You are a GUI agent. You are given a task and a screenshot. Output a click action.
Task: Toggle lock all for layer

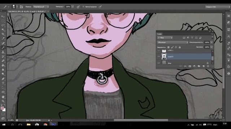click(180, 47)
